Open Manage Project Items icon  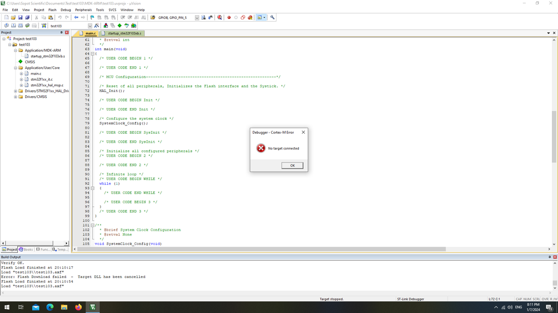pos(106,26)
